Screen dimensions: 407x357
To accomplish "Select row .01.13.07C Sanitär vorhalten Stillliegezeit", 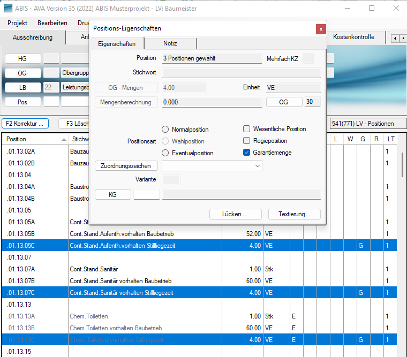I will tap(199, 293).
